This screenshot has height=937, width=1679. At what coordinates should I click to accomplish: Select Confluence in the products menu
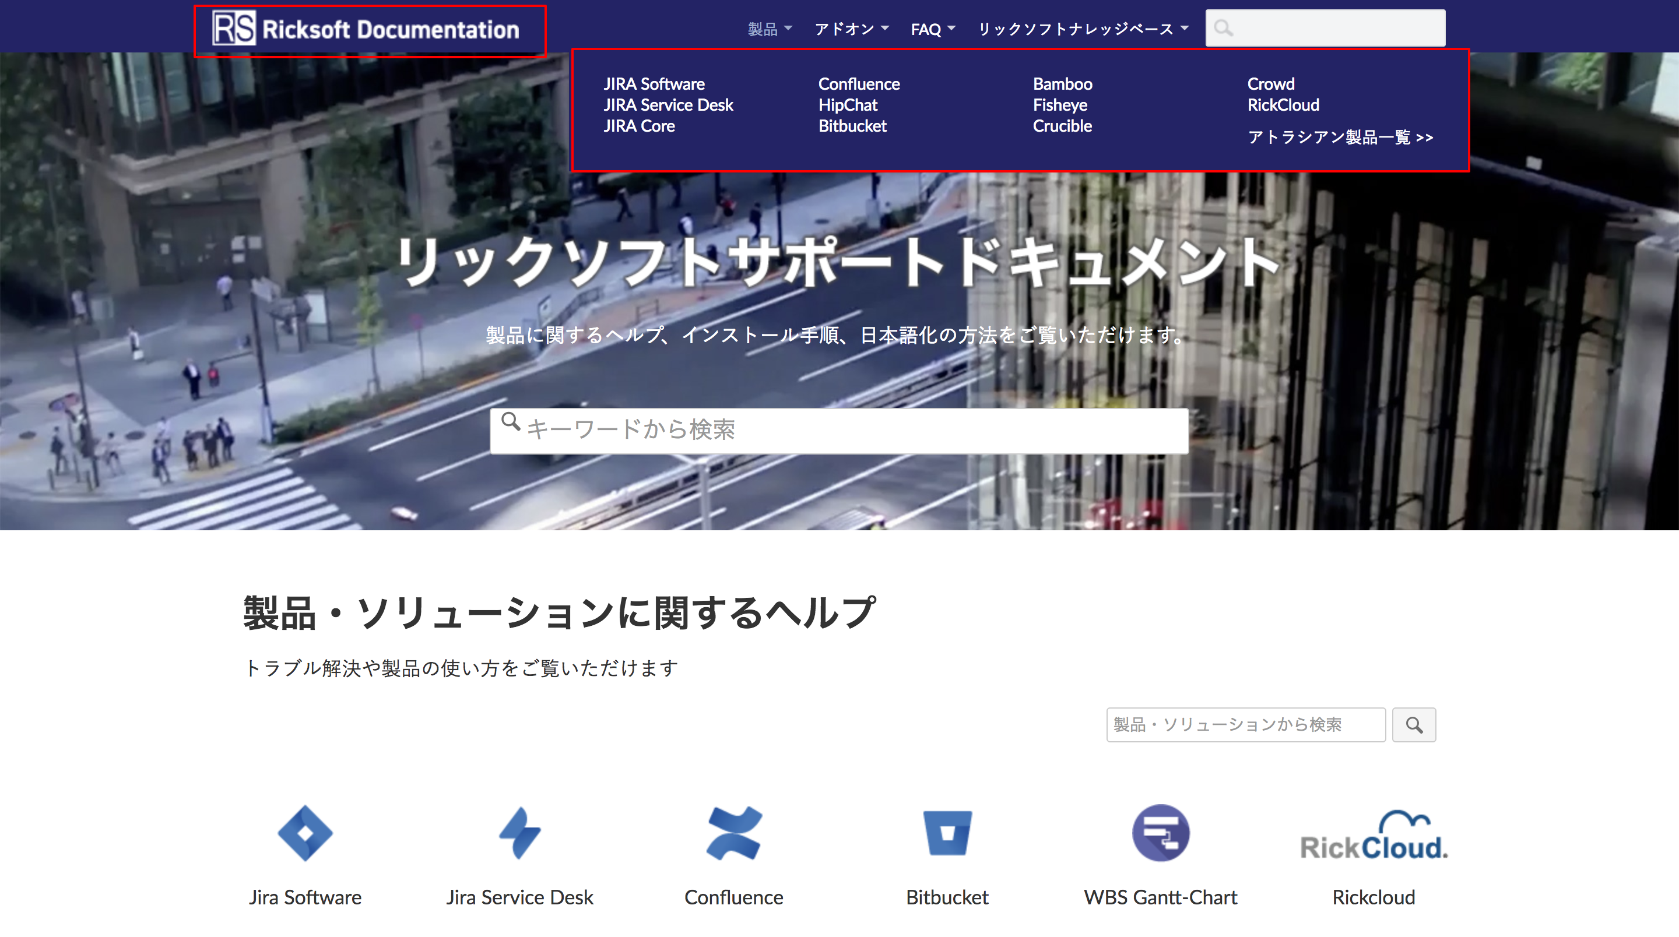click(858, 84)
